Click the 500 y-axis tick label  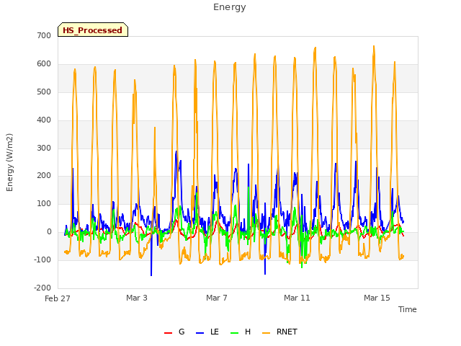(44, 92)
